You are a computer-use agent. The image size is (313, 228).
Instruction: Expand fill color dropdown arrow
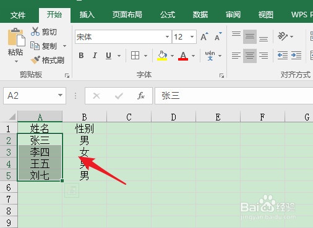coord(172,56)
